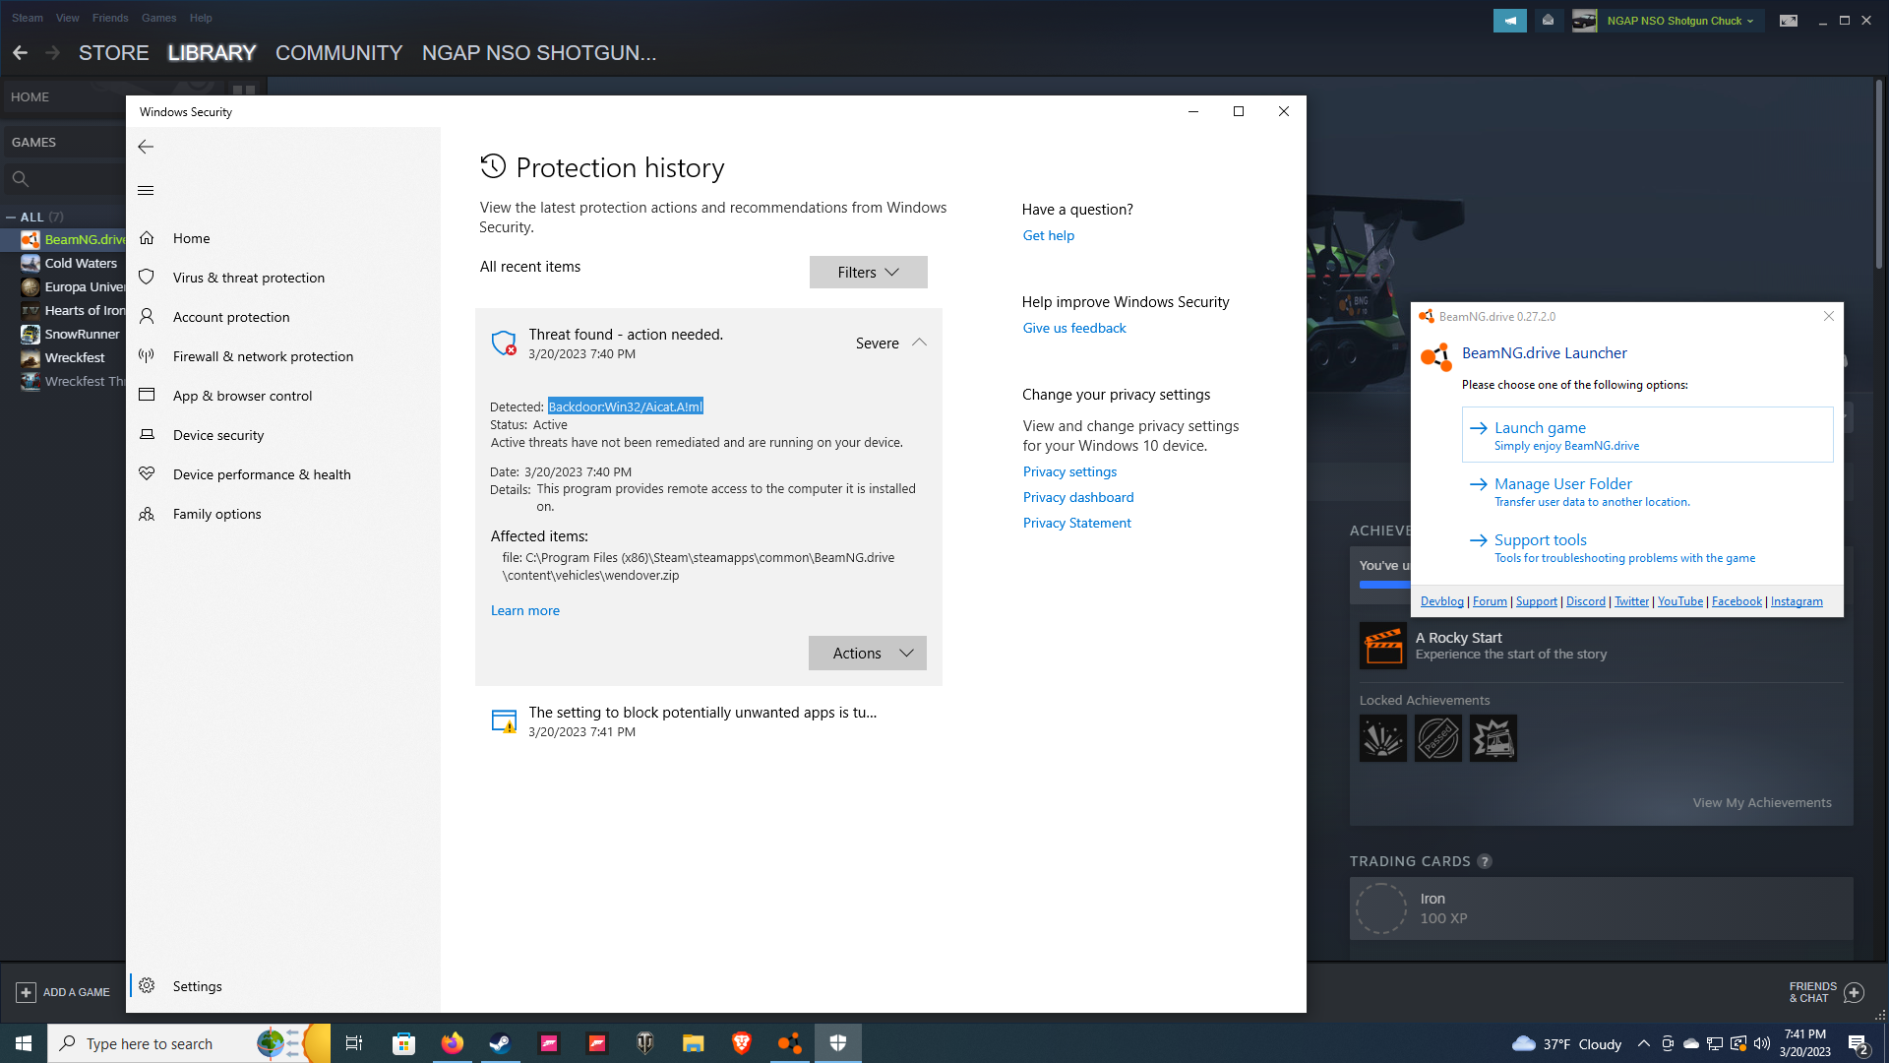
Task: Select the Device performance & health heart icon
Action: tap(147, 473)
